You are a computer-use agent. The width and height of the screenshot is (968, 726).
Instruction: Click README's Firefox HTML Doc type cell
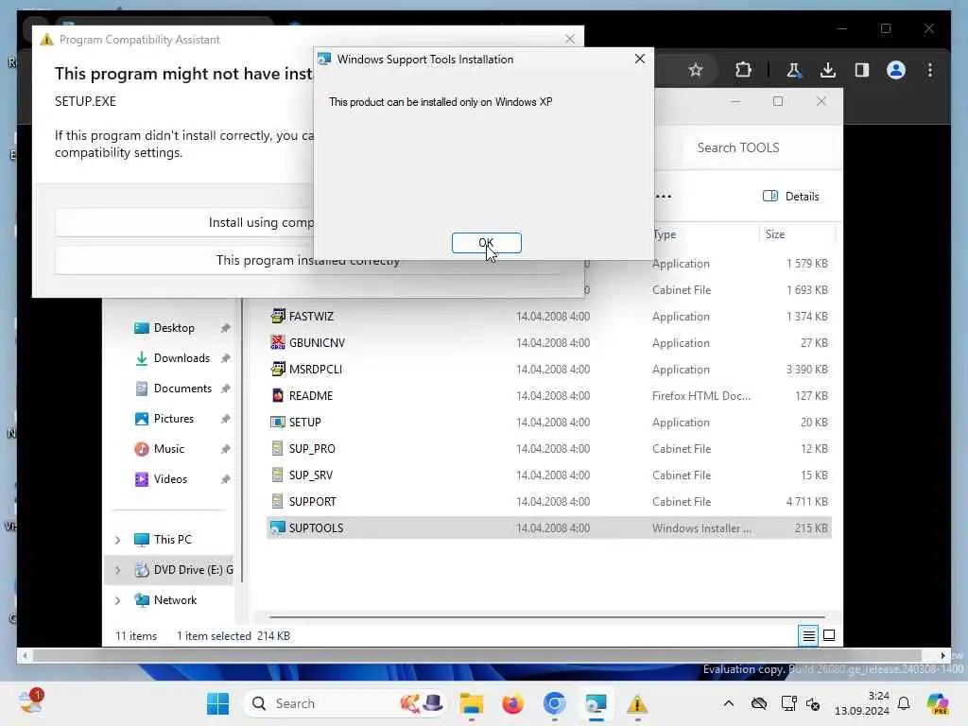[701, 396]
